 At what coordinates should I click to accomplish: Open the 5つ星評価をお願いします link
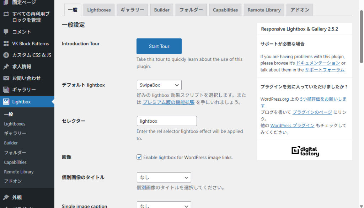click(x=323, y=99)
